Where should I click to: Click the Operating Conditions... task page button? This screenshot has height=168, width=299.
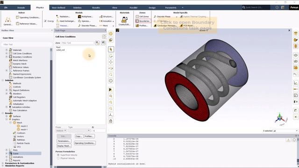(85, 143)
